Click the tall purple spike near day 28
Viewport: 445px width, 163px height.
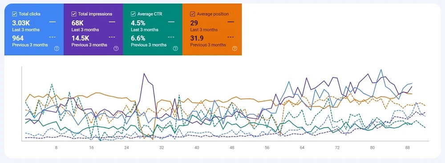(144, 74)
